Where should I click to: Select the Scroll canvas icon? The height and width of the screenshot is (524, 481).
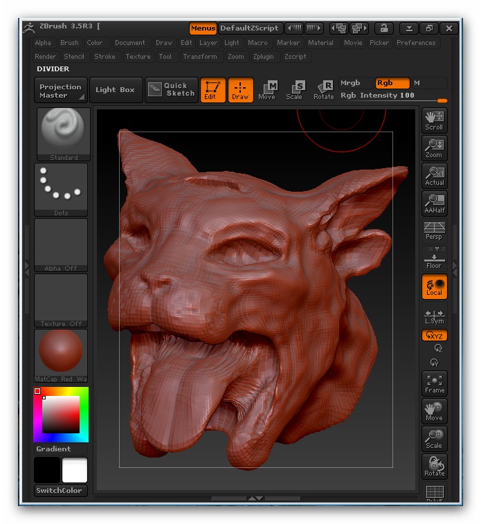click(x=434, y=120)
